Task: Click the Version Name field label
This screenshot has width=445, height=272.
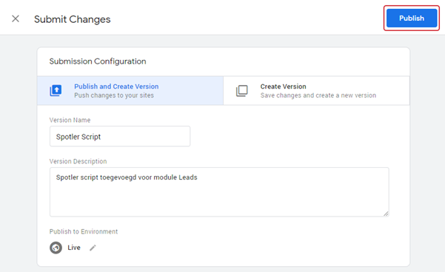Action: point(70,120)
